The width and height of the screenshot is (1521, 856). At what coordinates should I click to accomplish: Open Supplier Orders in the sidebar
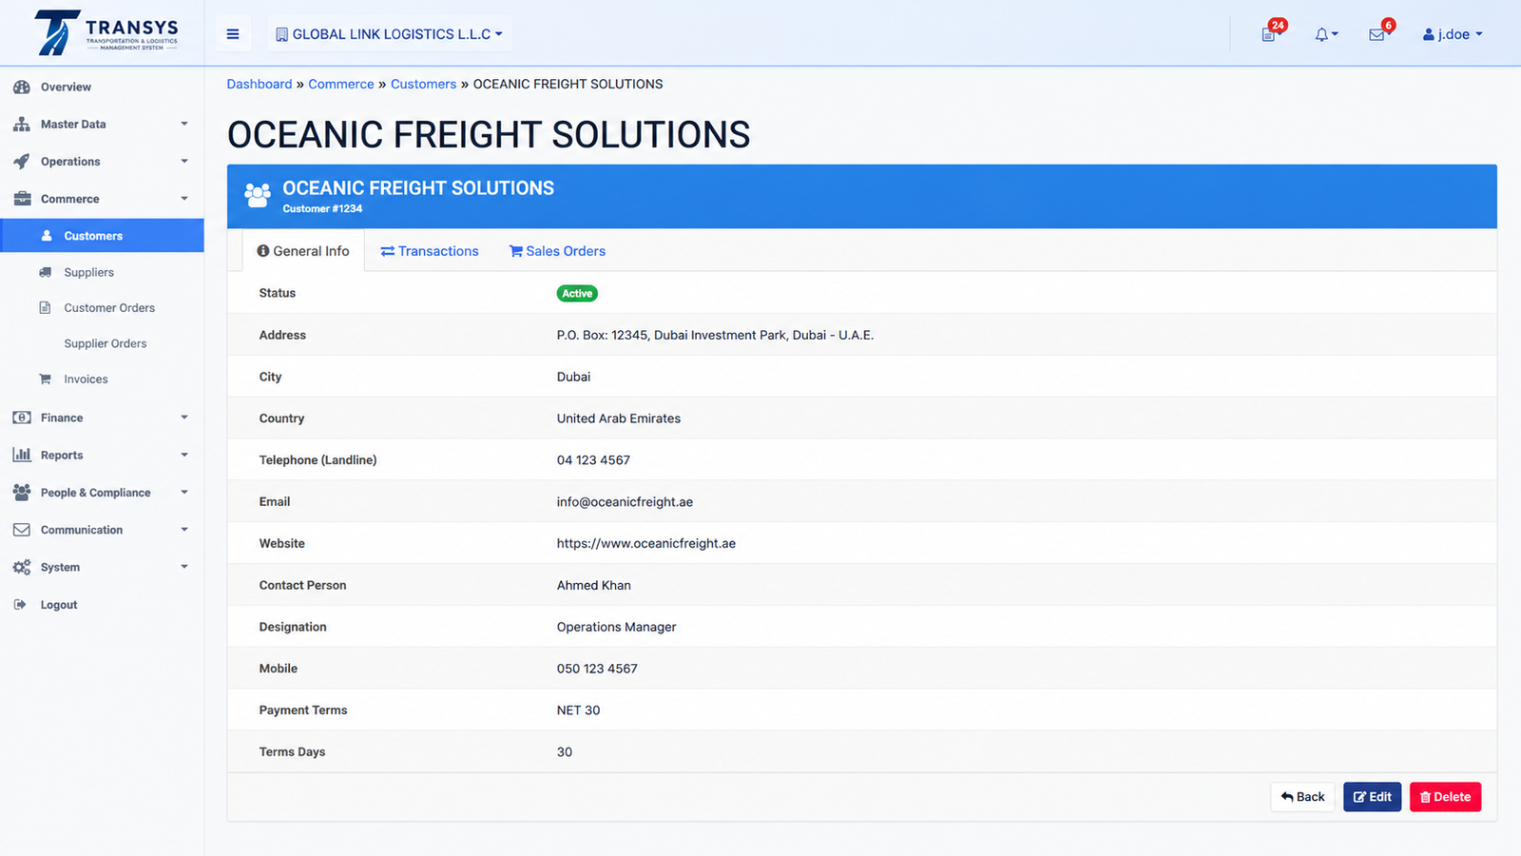106,343
